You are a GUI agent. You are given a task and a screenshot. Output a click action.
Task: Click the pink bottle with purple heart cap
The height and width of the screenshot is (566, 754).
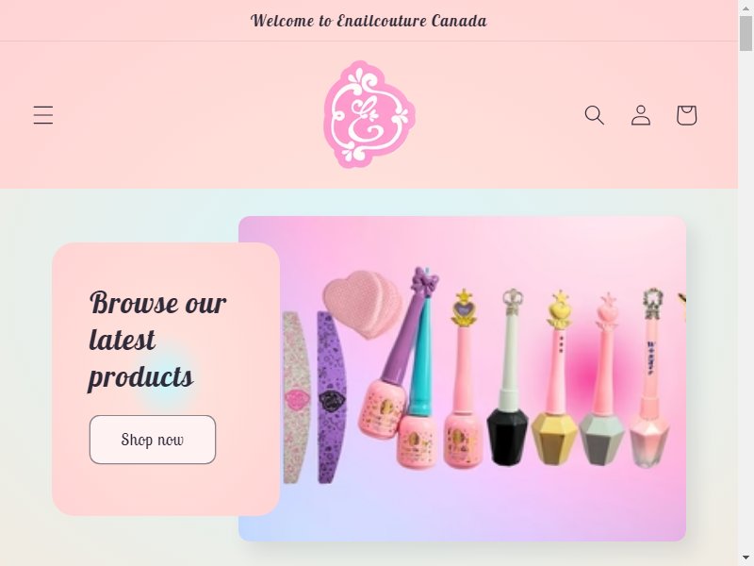(x=463, y=378)
